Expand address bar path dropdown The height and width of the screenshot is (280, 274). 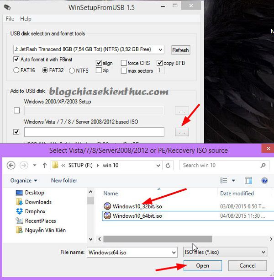click(x=158, y=166)
